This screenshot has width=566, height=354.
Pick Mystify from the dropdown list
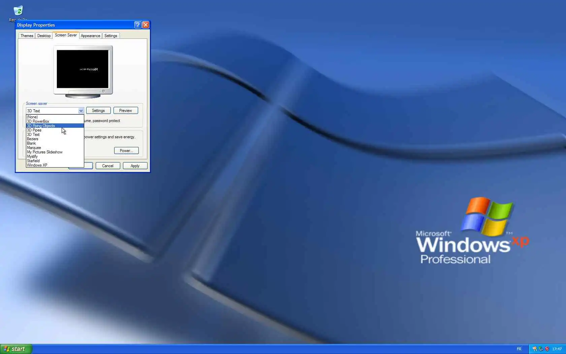pos(55,156)
